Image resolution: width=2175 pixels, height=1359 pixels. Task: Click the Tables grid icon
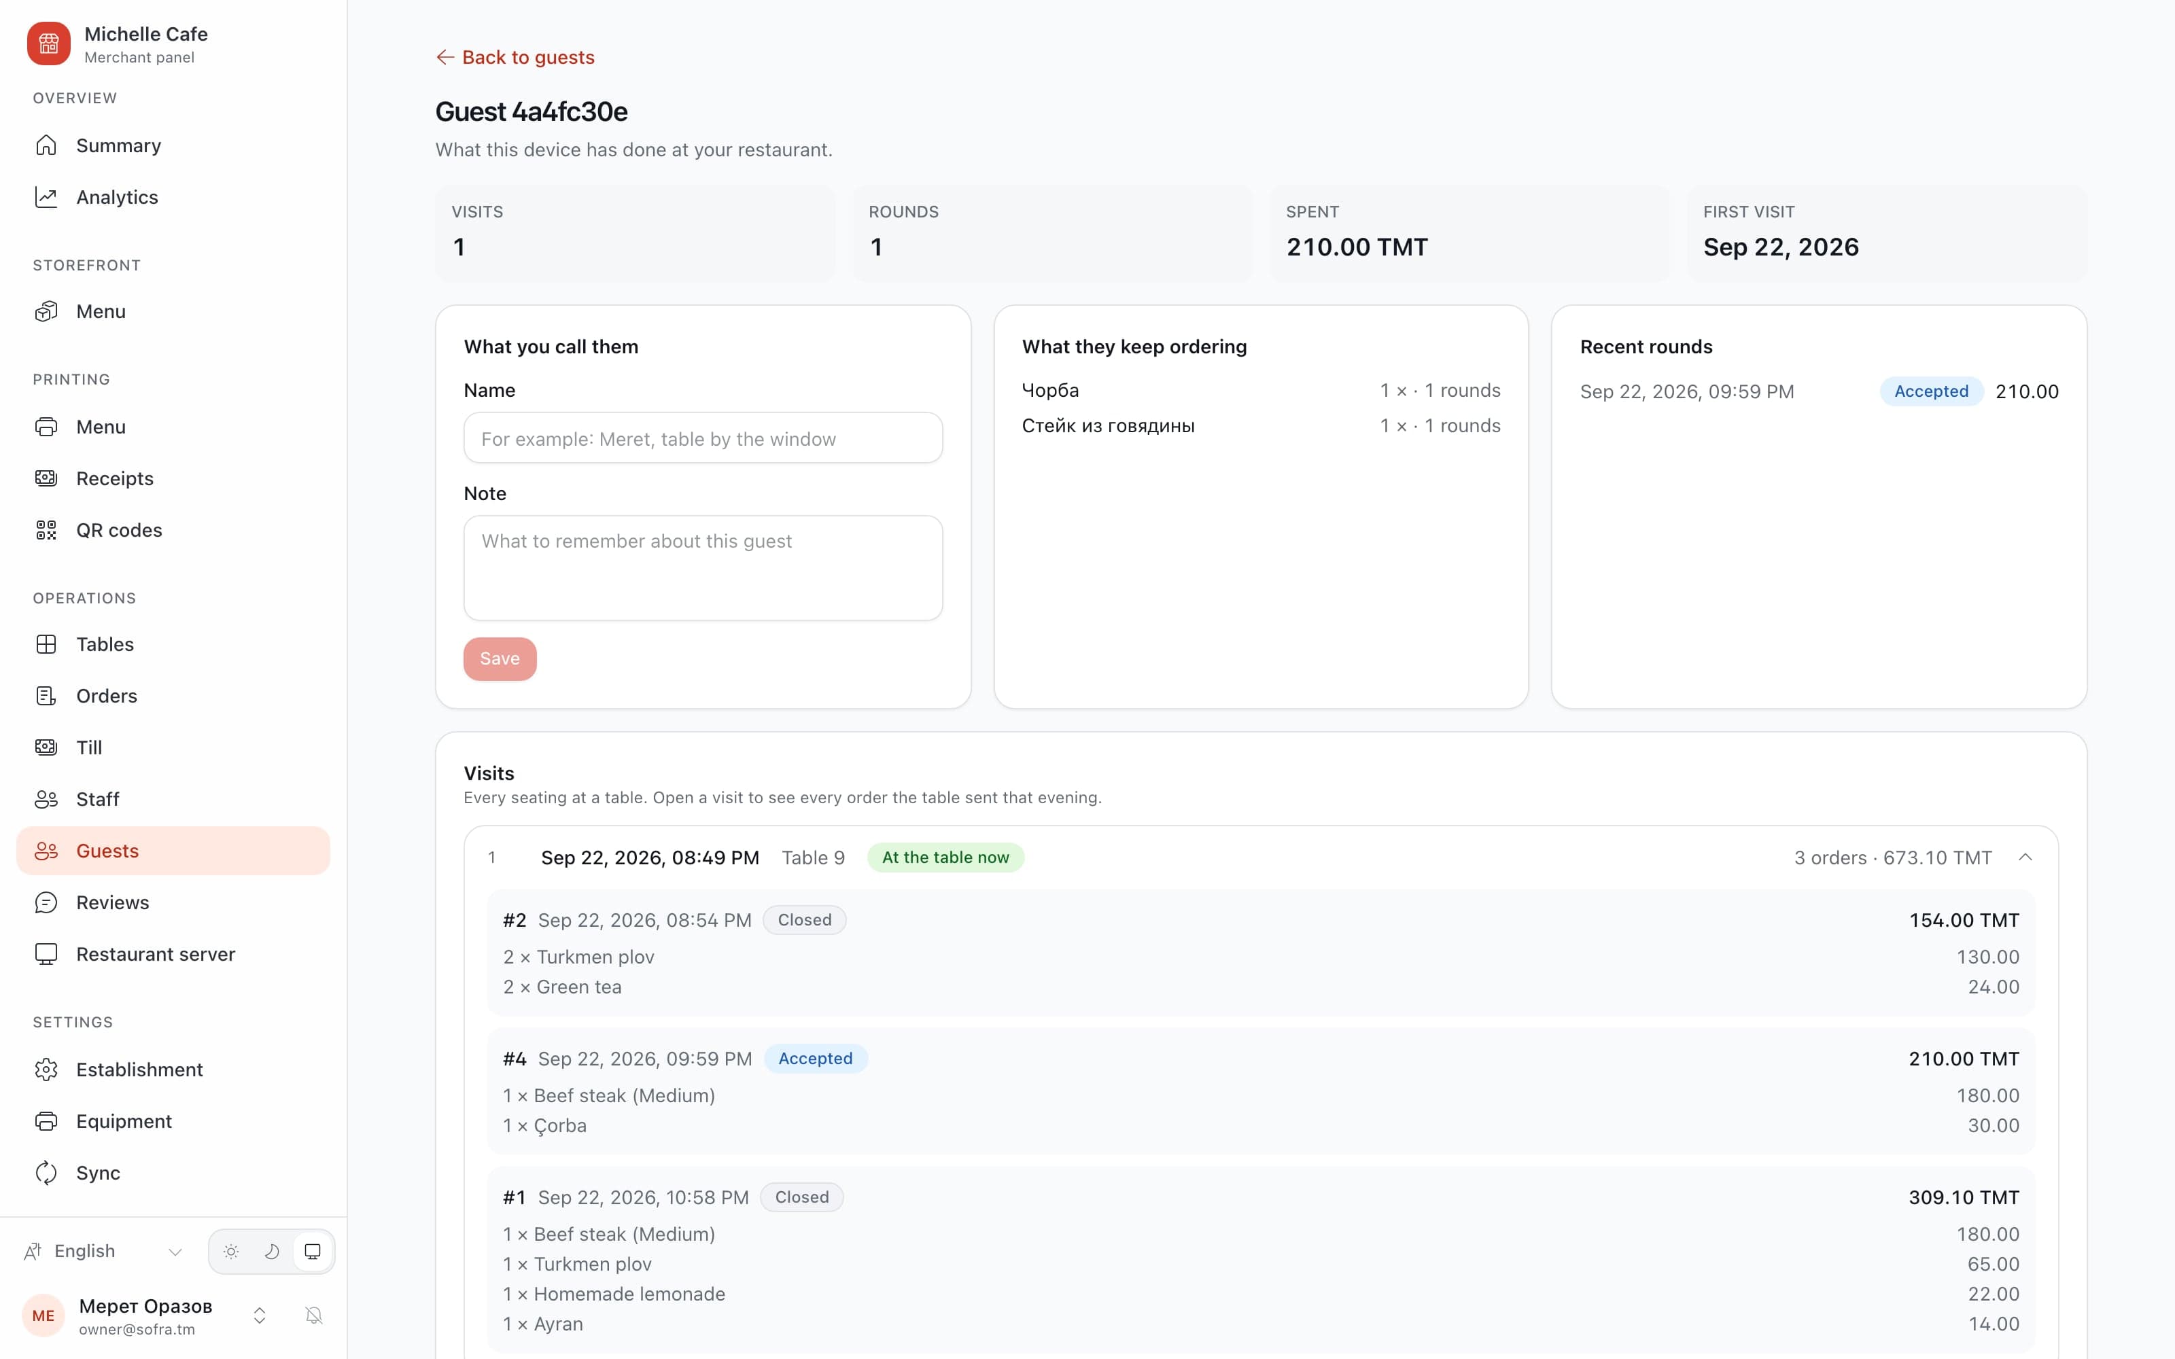(x=46, y=644)
